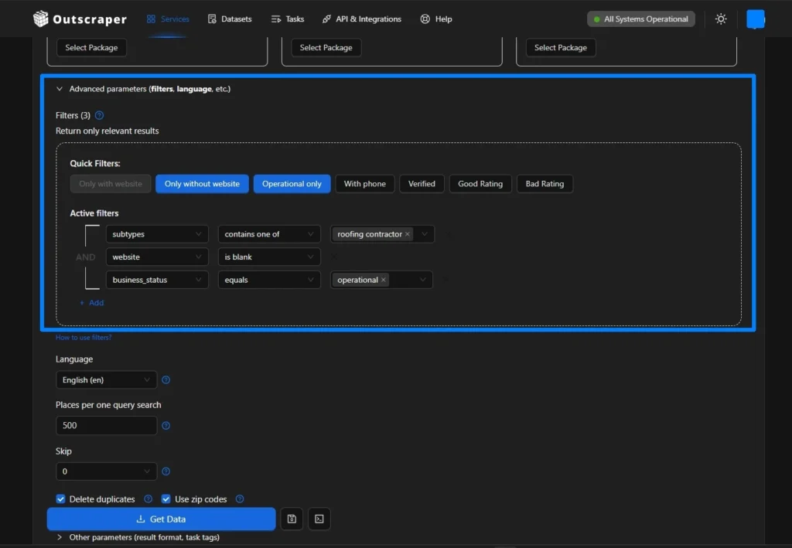Toggle With phone quick filter
The image size is (792, 548).
pos(365,184)
